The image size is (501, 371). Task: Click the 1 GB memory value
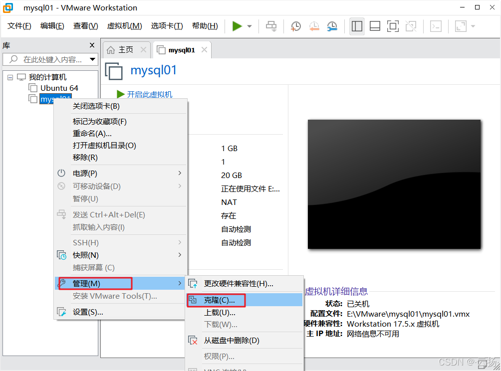click(229, 149)
